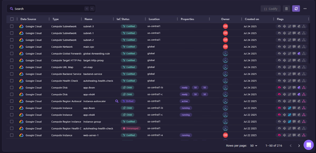
Task: Click the graph flag on main-vpc row
Action: tap(304, 47)
